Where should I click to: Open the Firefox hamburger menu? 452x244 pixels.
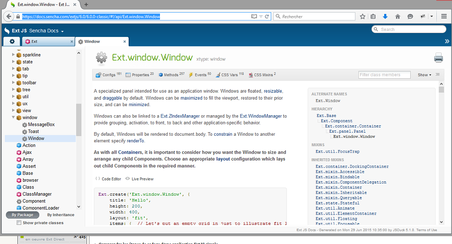pos(444,17)
